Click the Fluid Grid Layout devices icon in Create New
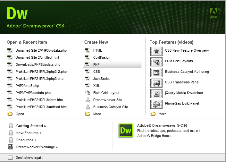The height and width of the screenshot is (162, 226). [x=88, y=93]
